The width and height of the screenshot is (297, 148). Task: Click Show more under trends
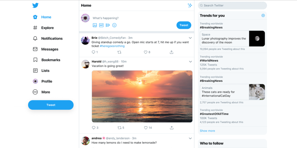(208, 131)
